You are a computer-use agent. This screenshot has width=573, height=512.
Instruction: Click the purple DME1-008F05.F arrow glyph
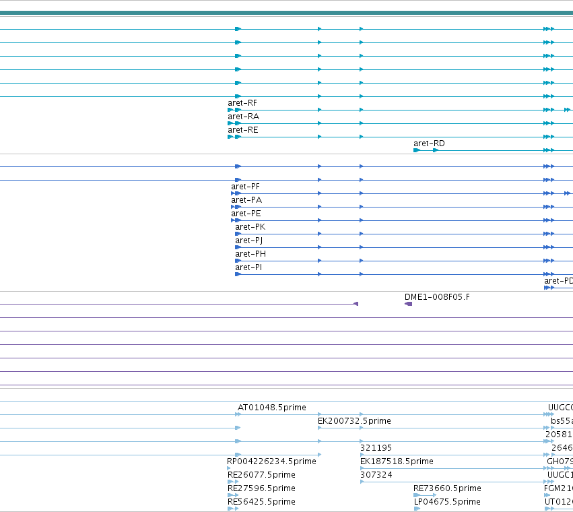tap(409, 304)
